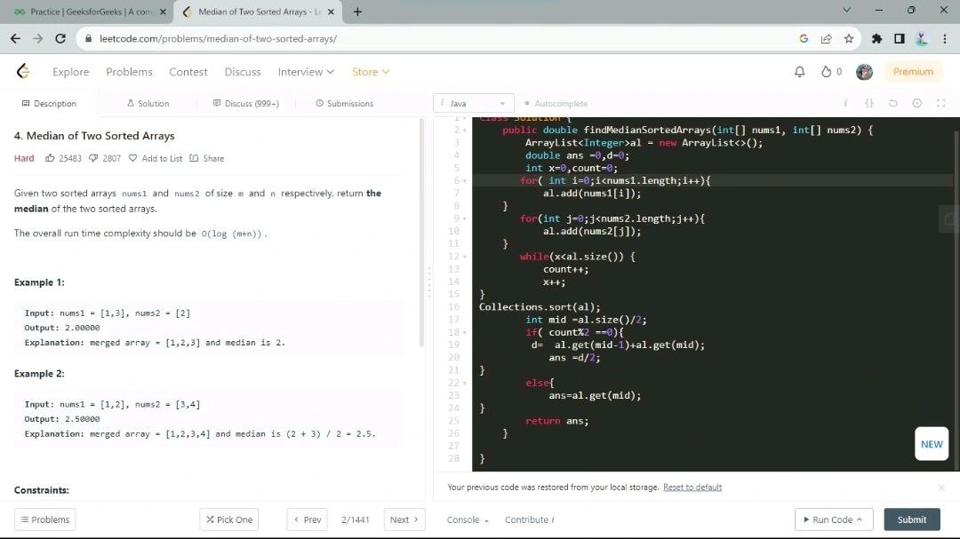Enter fullscreen editor mode icon

[941, 103]
